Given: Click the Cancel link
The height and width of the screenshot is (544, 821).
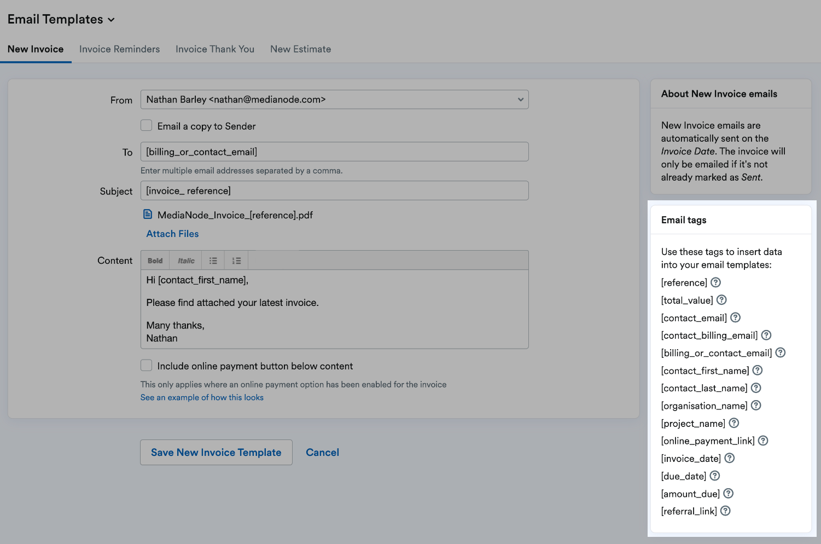Looking at the screenshot, I should point(323,453).
